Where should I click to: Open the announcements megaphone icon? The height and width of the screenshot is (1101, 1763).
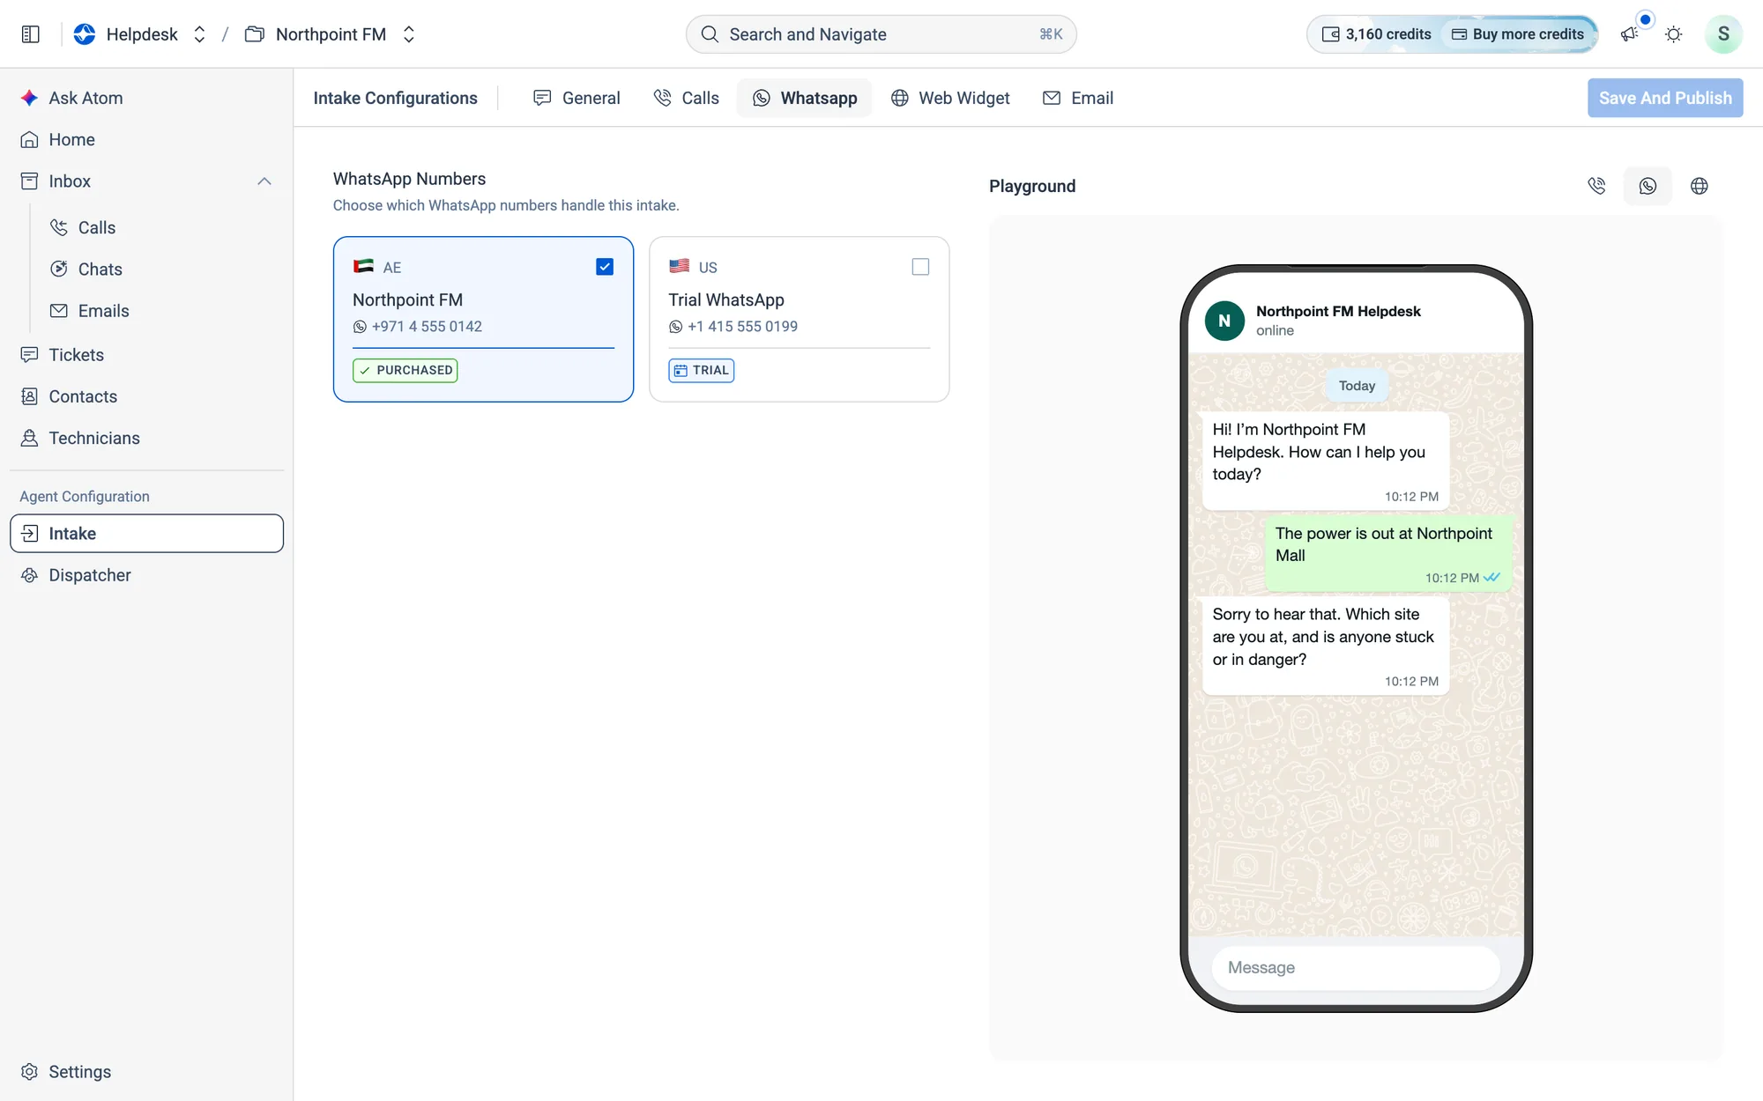[x=1629, y=34]
